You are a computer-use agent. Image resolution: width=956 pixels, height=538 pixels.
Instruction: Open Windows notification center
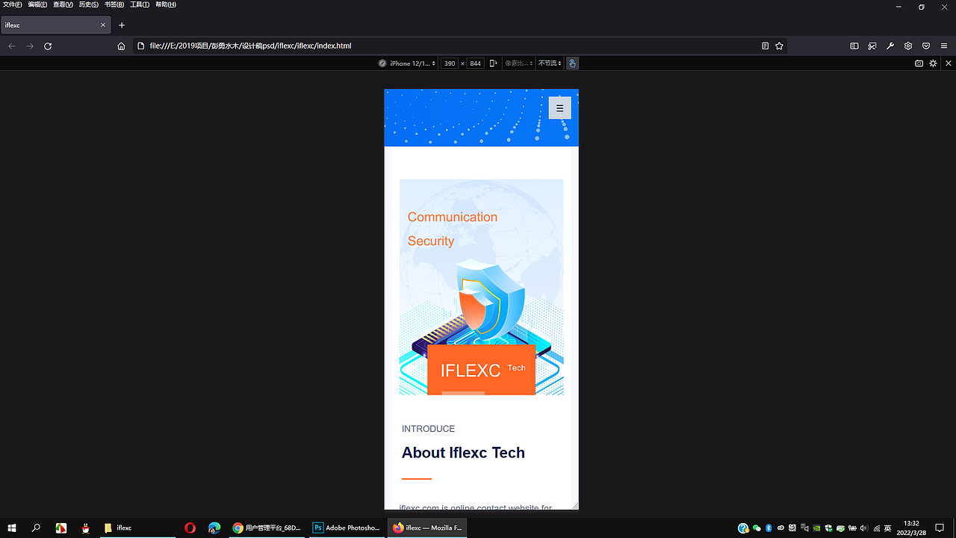(940, 528)
